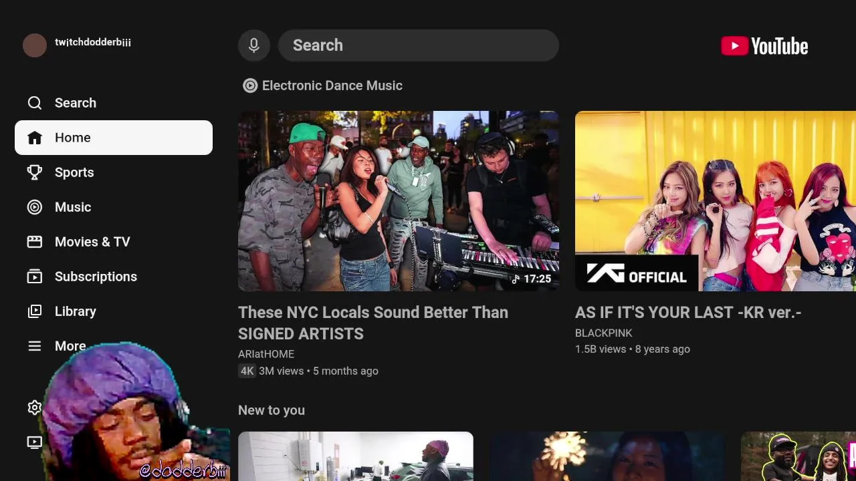
Task: Click the Search field at top
Action: click(x=419, y=45)
